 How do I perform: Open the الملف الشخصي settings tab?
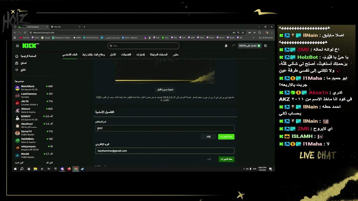(70, 55)
